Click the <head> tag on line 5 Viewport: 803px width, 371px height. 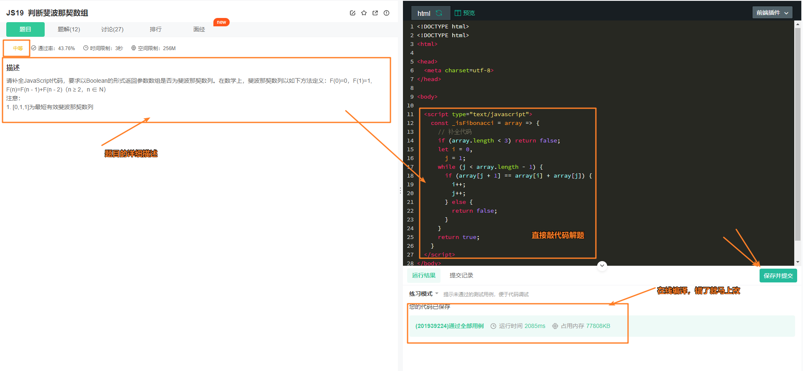point(427,61)
